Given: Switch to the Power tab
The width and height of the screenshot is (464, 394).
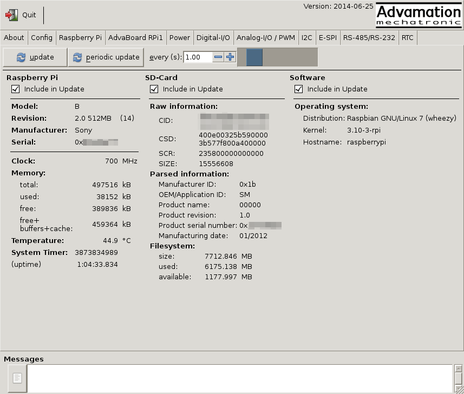Looking at the screenshot, I should click(x=180, y=38).
